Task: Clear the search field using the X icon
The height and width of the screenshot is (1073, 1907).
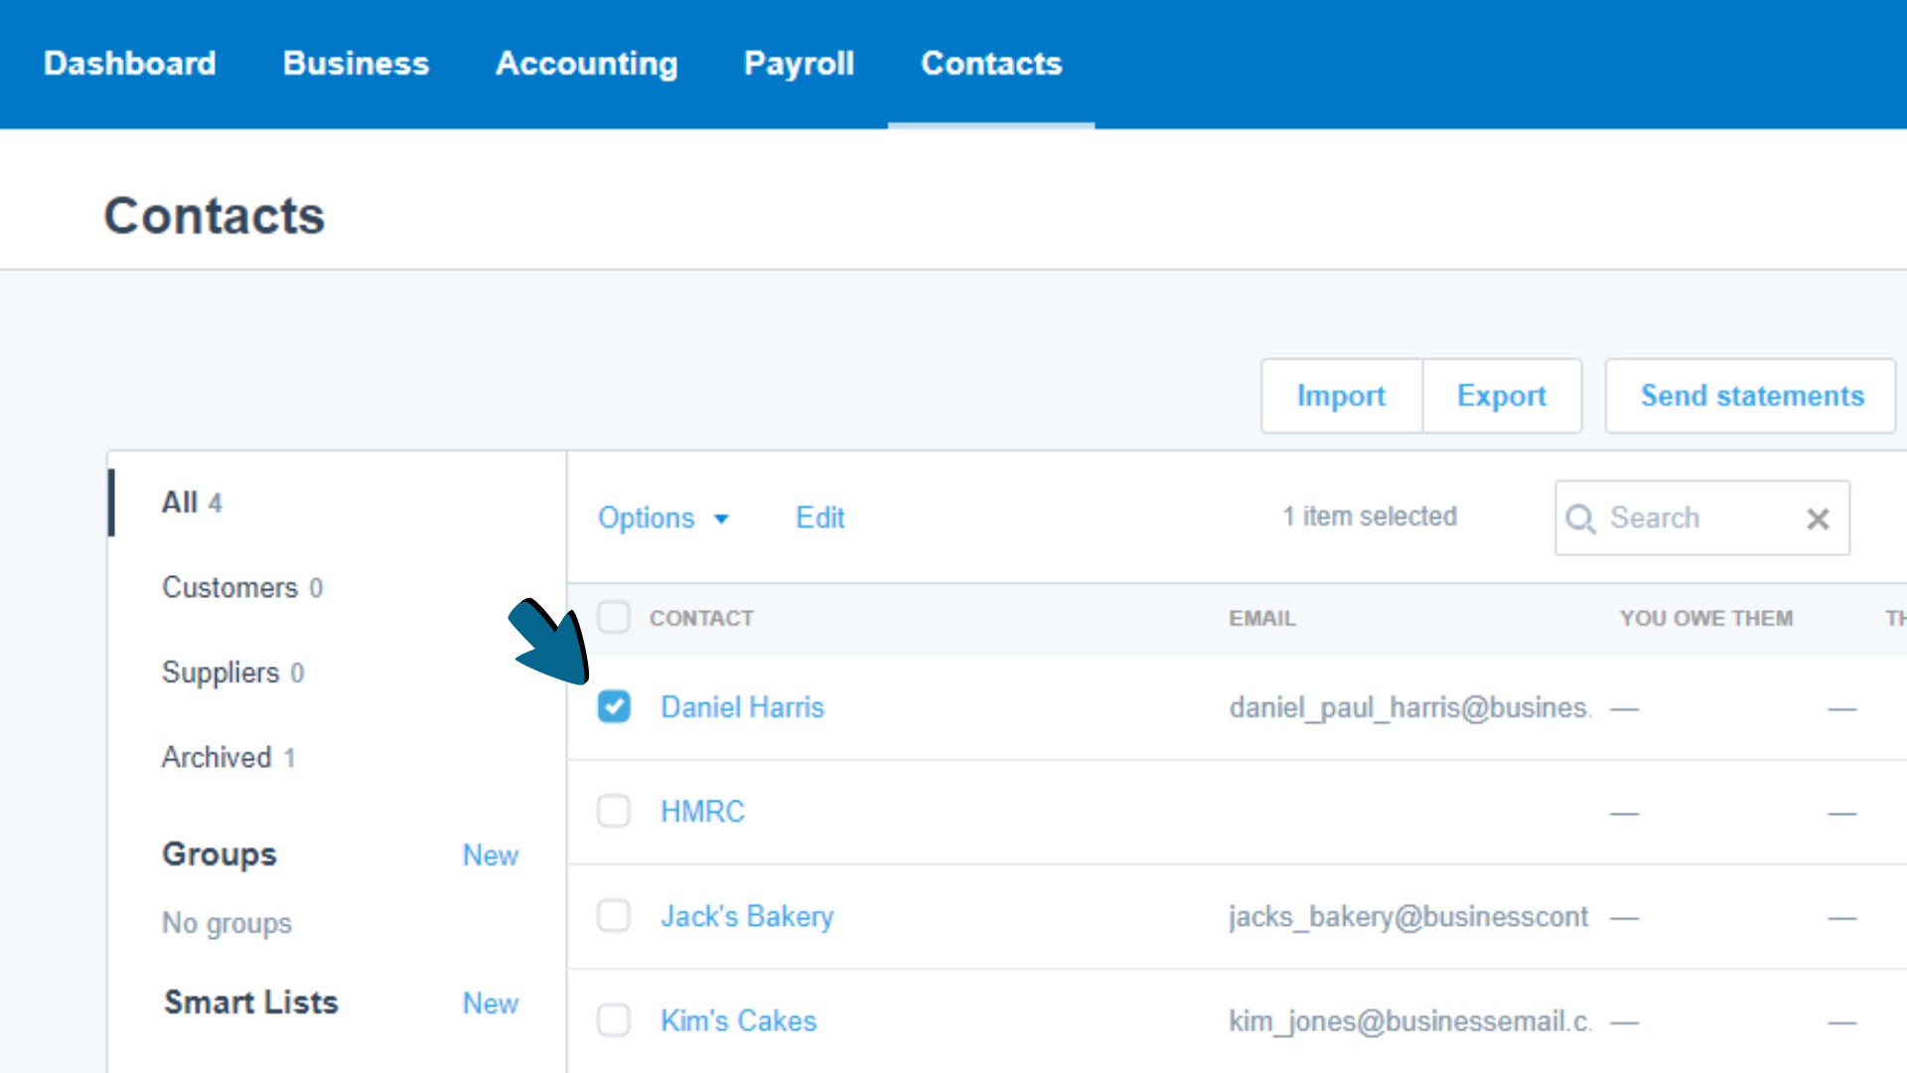Action: (1819, 519)
